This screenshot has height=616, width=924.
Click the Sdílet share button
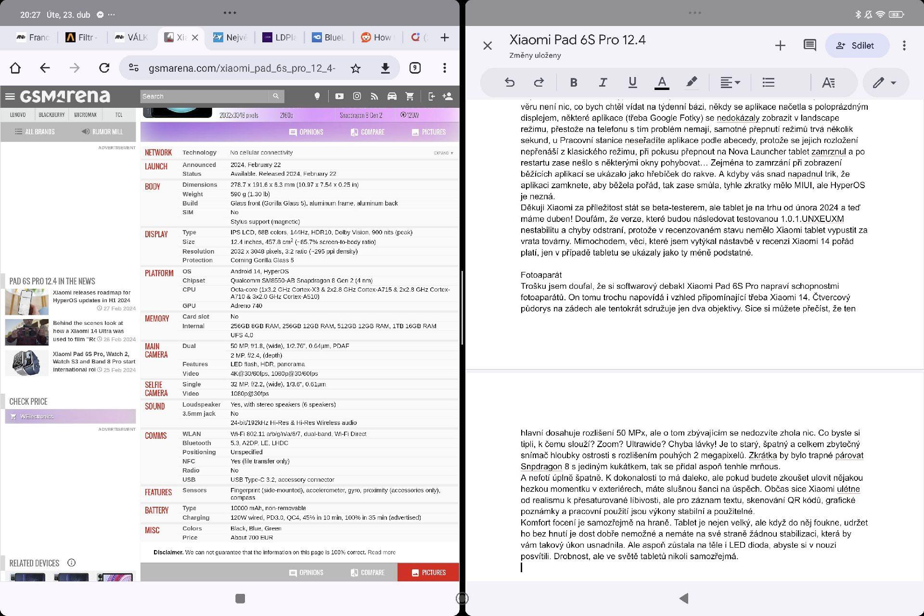pyautogui.click(x=857, y=45)
